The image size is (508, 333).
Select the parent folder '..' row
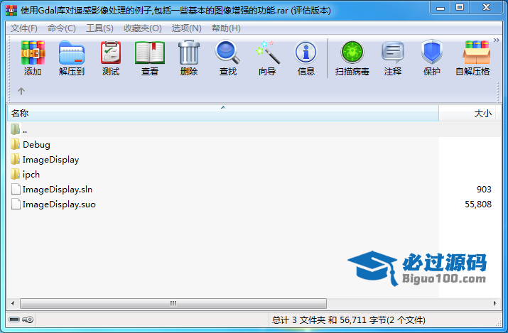[x=254, y=130]
